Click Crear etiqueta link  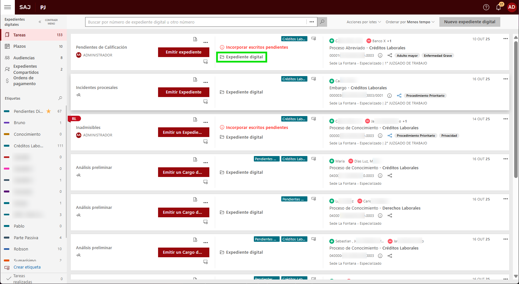pos(27,267)
